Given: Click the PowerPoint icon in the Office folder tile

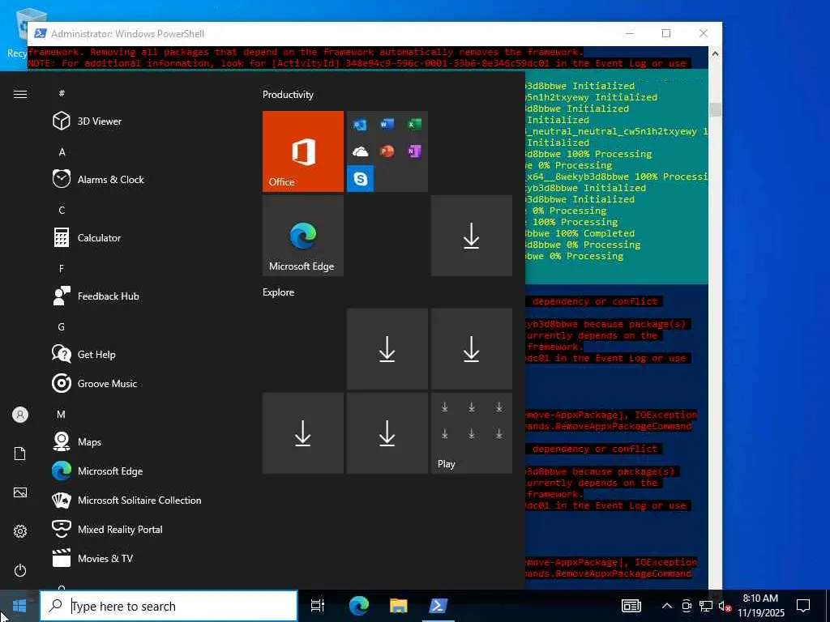Looking at the screenshot, I should (x=387, y=151).
